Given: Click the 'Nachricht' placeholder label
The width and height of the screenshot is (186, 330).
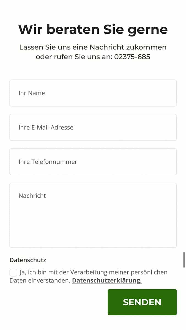Looking at the screenshot, I should pos(32,196).
